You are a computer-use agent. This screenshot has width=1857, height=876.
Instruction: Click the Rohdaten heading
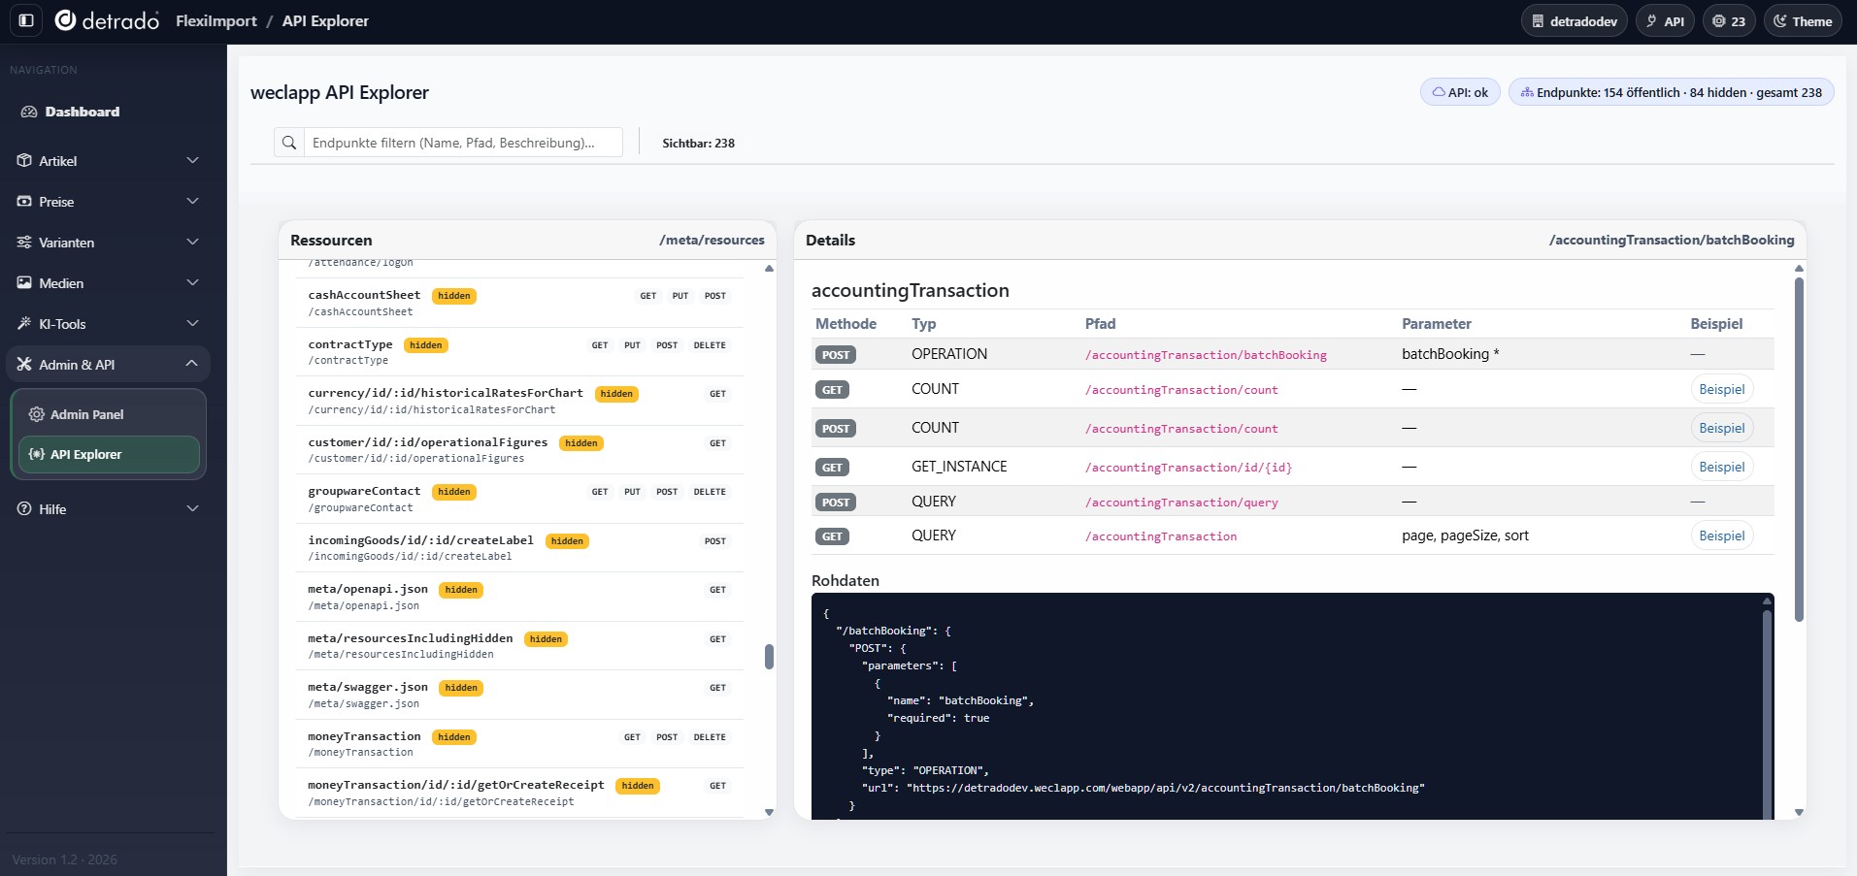pos(846,580)
